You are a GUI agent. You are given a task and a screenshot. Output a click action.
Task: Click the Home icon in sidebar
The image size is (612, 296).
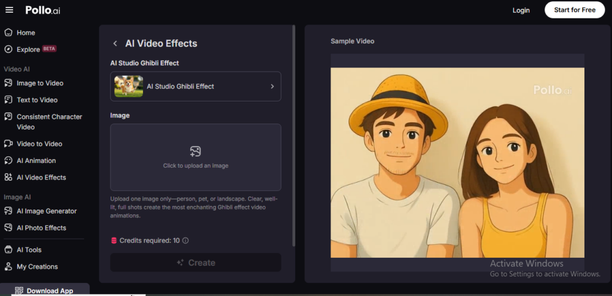click(x=8, y=33)
